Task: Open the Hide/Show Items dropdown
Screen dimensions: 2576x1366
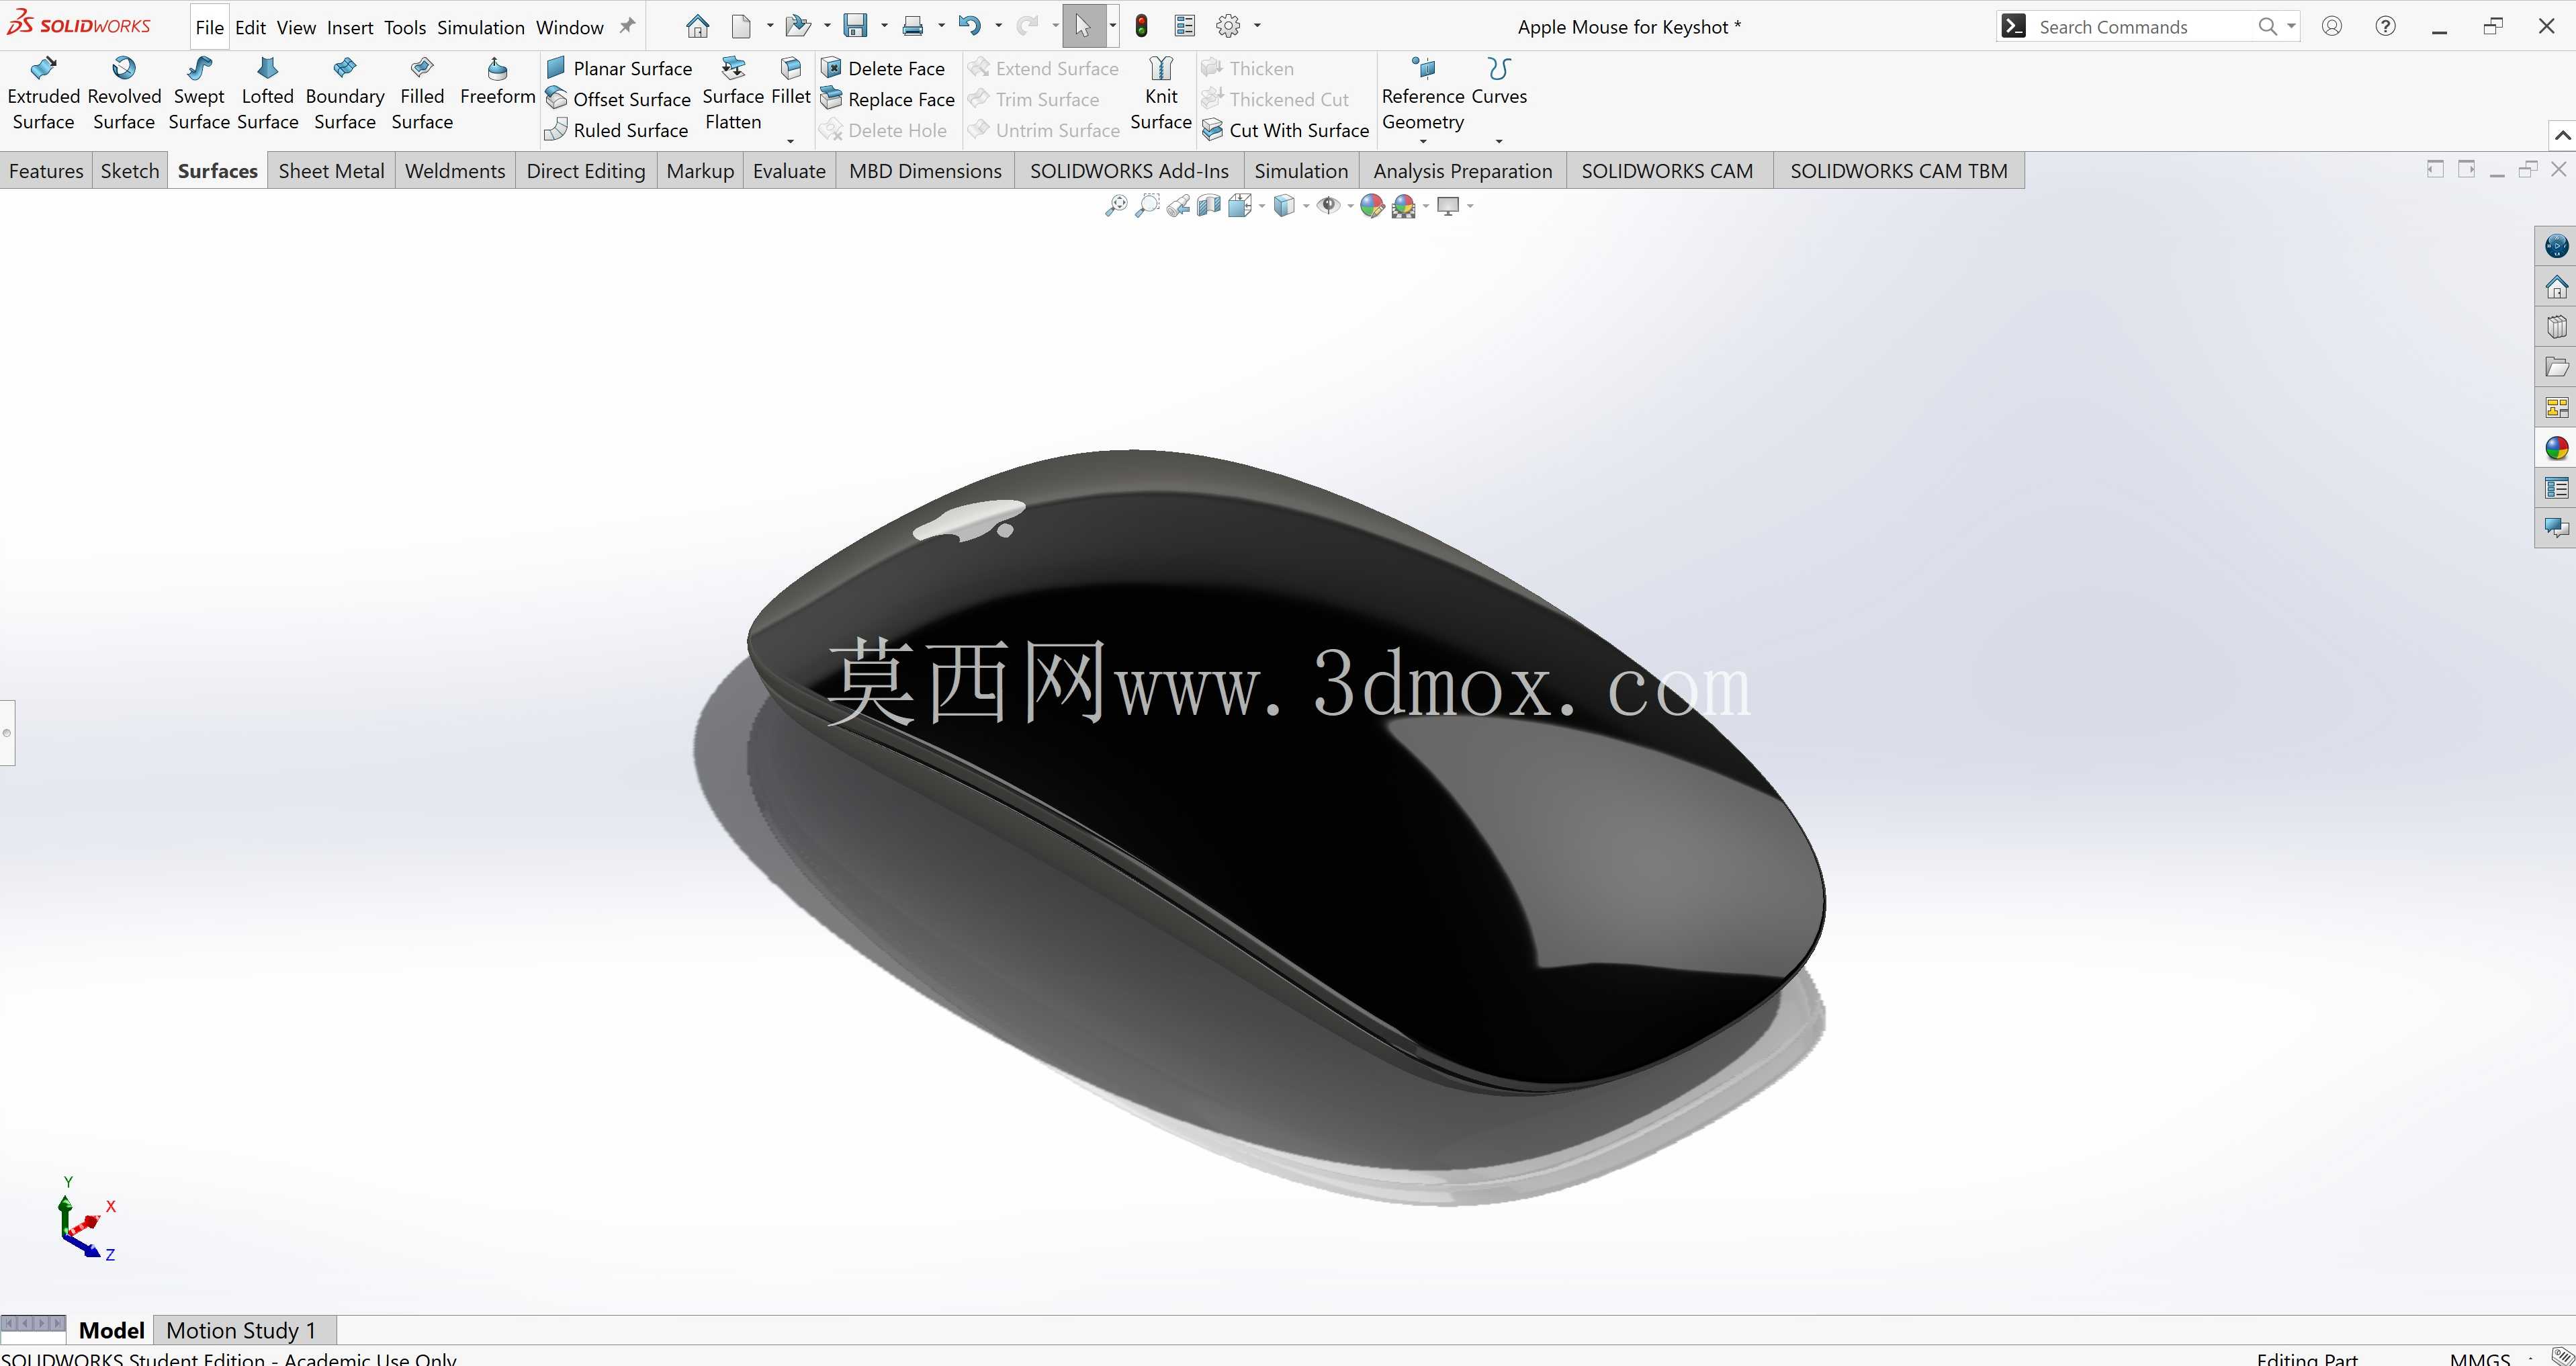Action: point(1350,206)
